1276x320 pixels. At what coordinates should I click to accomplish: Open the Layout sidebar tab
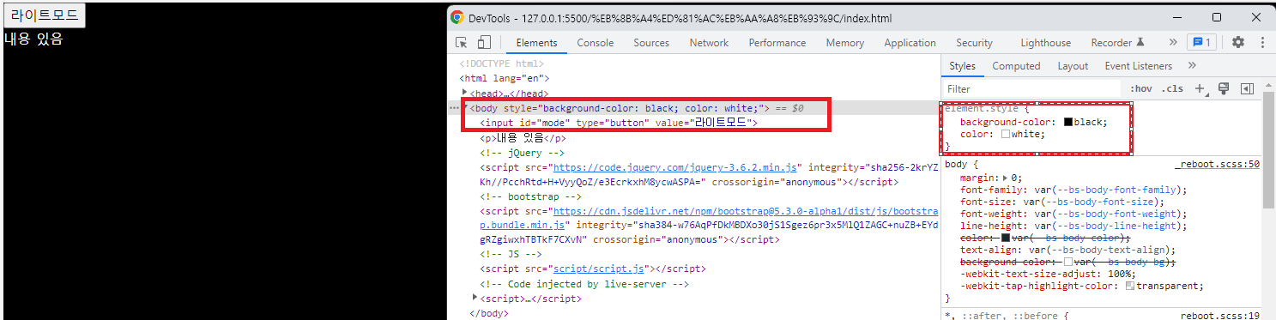point(1073,66)
